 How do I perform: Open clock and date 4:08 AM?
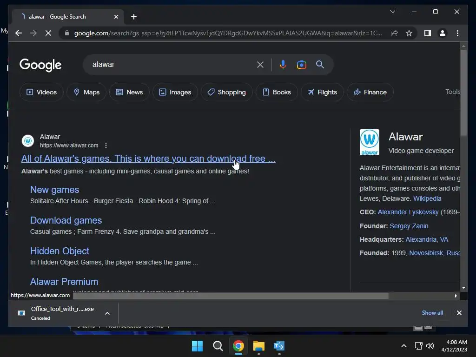(454, 346)
